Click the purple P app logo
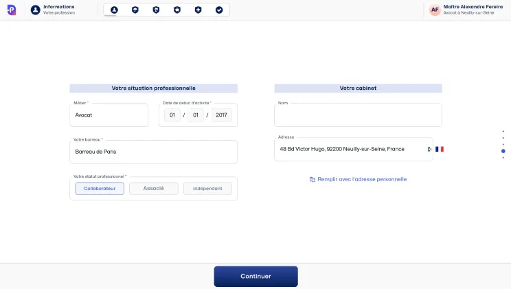Screen dimensions: 511x289 (x=12, y=10)
